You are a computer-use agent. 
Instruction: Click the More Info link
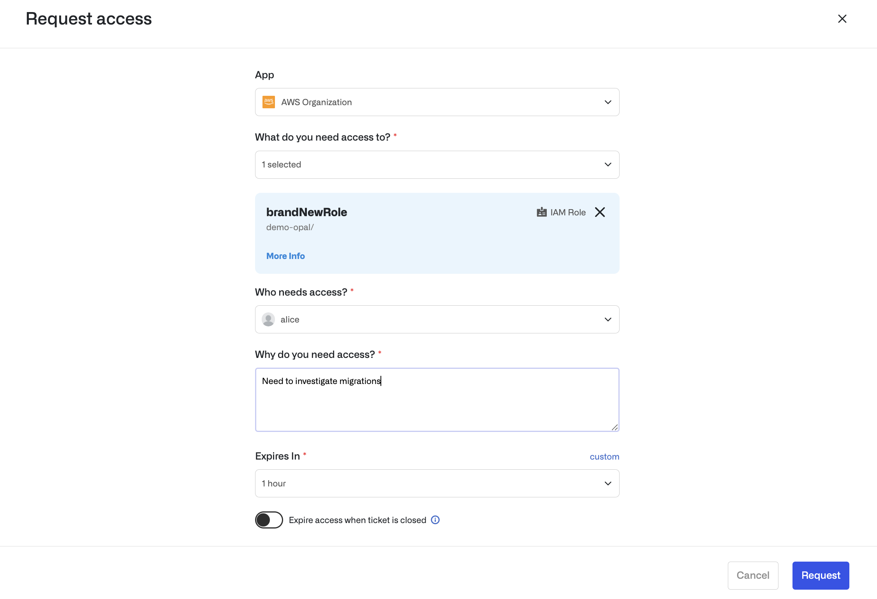point(285,256)
